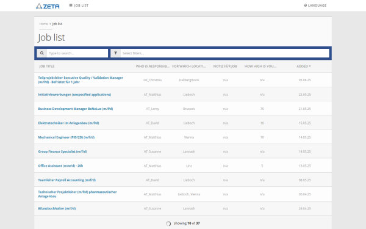Open Bilanzbuchhalter (m/f/d) job
Image resolution: width=366 pixels, height=229 pixels.
tap(57, 209)
